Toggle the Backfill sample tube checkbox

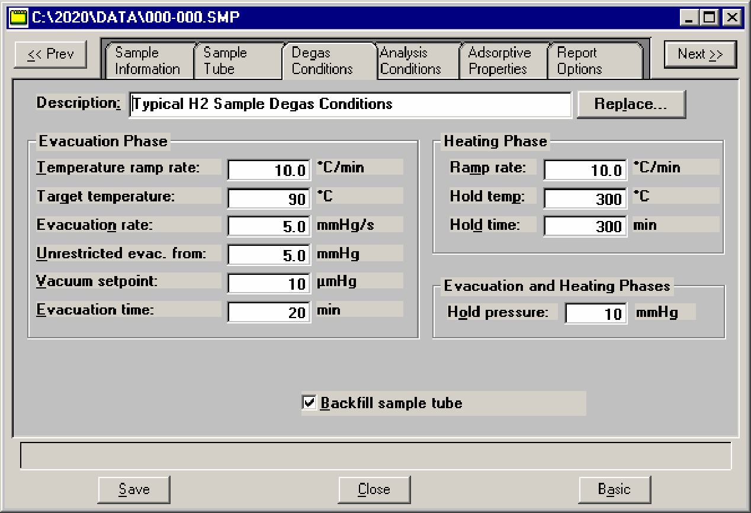[309, 403]
